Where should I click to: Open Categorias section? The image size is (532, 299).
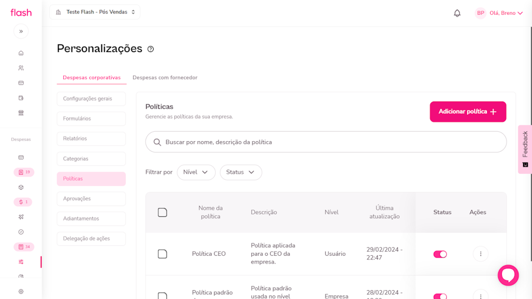(91, 158)
